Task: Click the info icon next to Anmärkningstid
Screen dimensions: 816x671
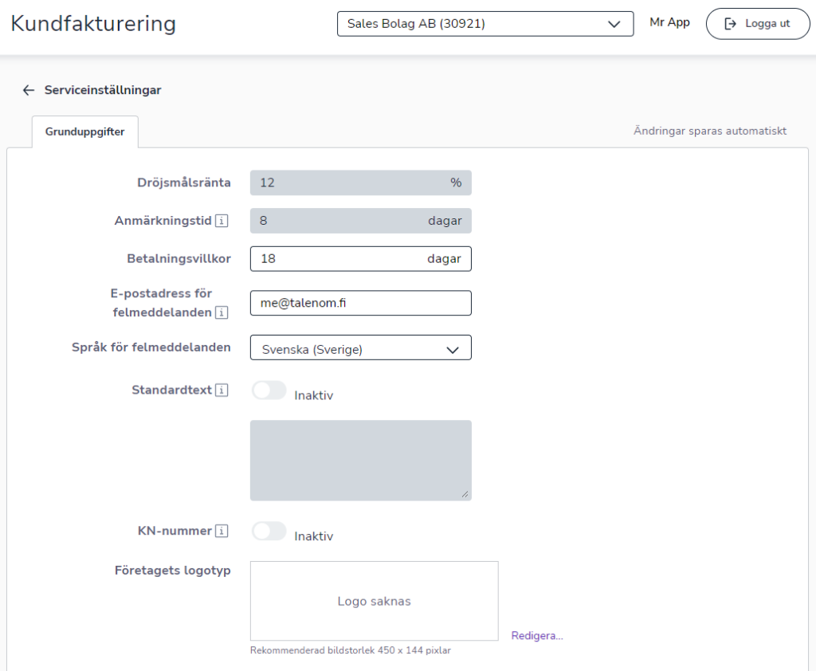Action: tap(222, 221)
